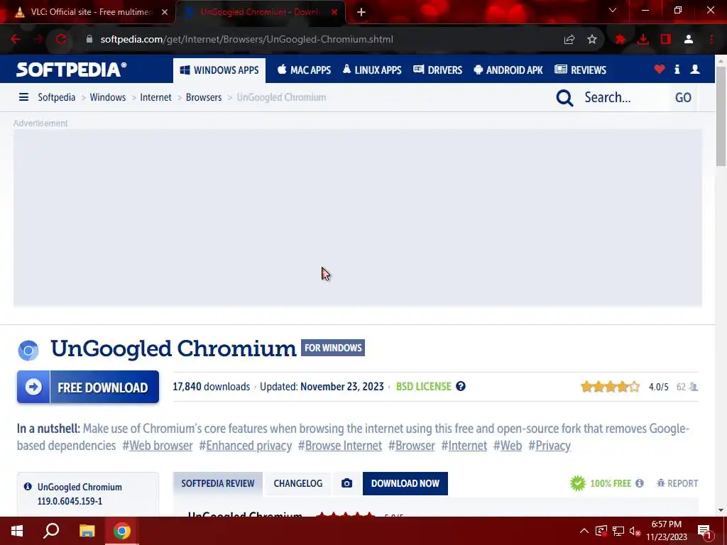Open the Reviews section

tap(581, 70)
